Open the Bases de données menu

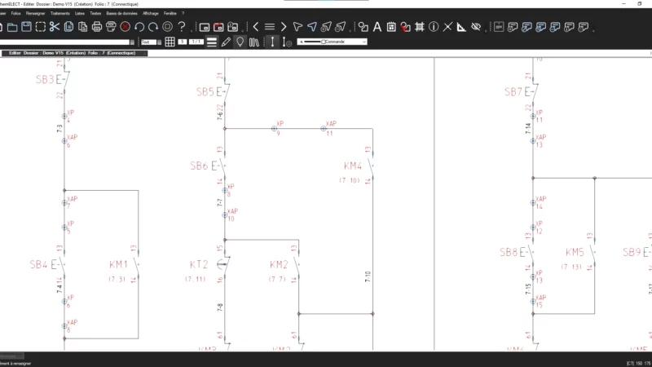122,14
